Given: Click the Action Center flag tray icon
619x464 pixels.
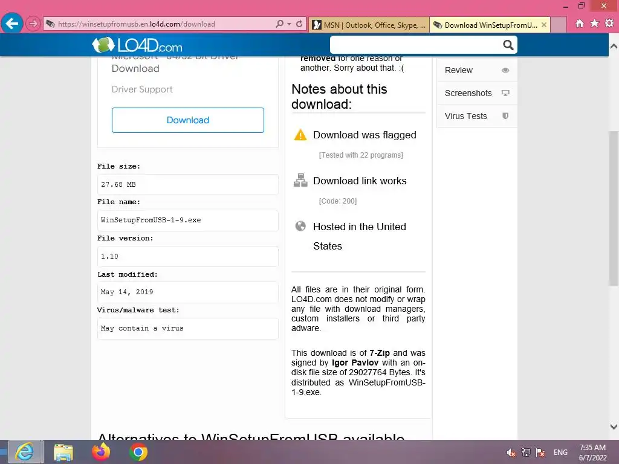Looking at the screenshot, I should pos(540,453).
